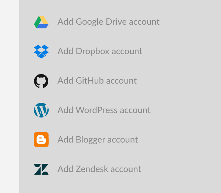The height and width of the screenshot is (193, 221).
Task: Click the orange Blogger logo icon
Action: (x=41, y=140)
